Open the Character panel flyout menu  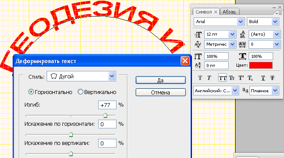pos(279,13)
